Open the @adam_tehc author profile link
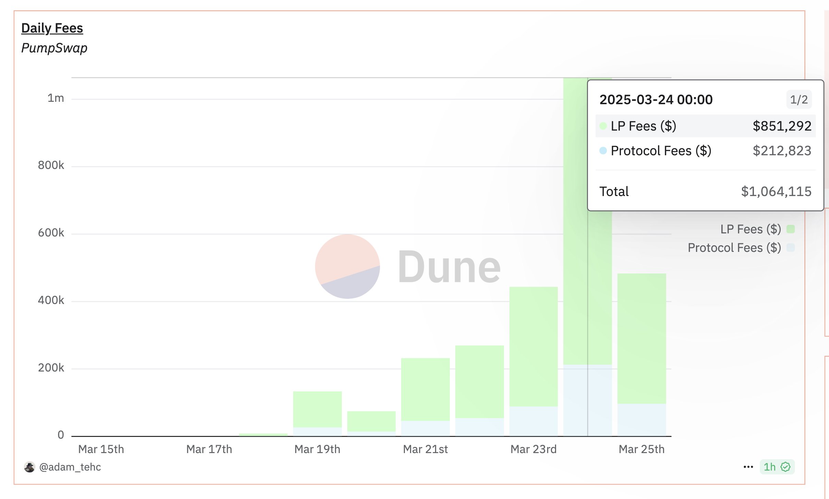829x499 pixels. (70, 467)
